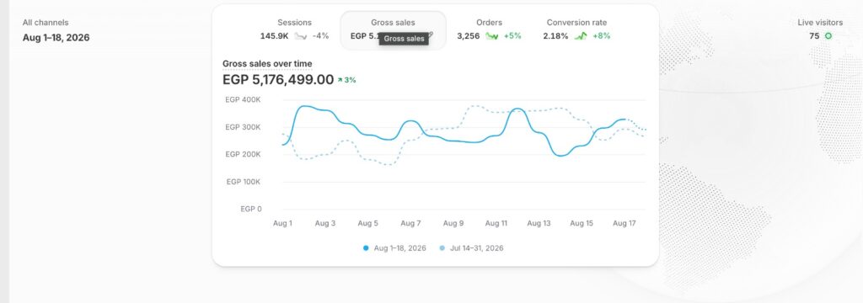863x303 pixels.
Task: Click the All channels label
Action: [x=46, y=23]
